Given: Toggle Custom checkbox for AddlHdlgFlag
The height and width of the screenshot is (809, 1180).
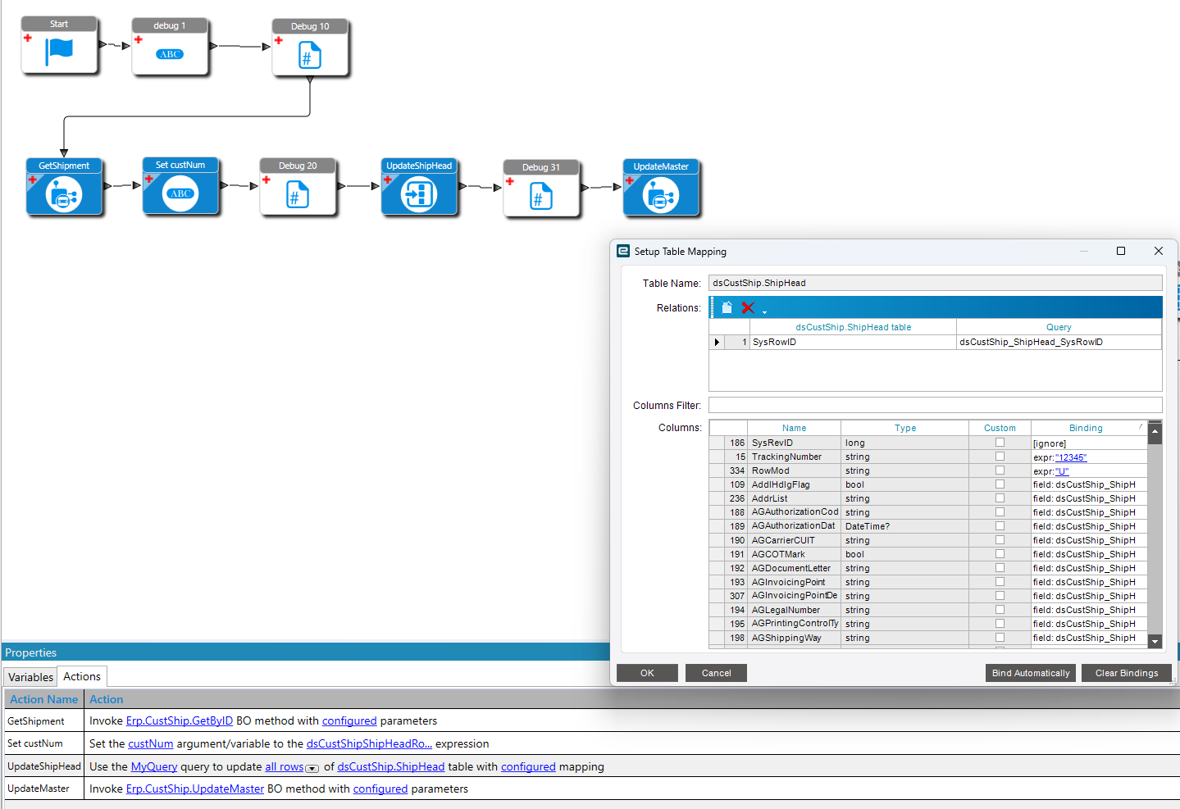Looking at the screenshot, I should [x=1000, y=484].
